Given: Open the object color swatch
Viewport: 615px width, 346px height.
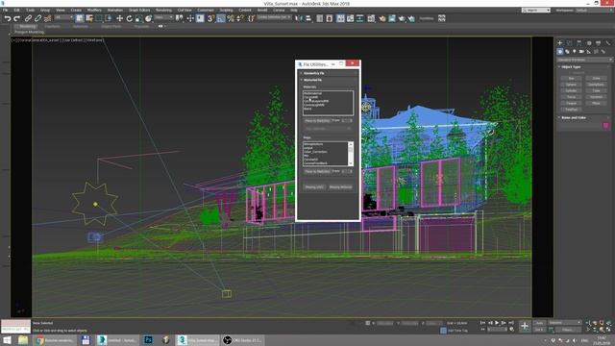Looking at the screenshot, I should 605,126.
